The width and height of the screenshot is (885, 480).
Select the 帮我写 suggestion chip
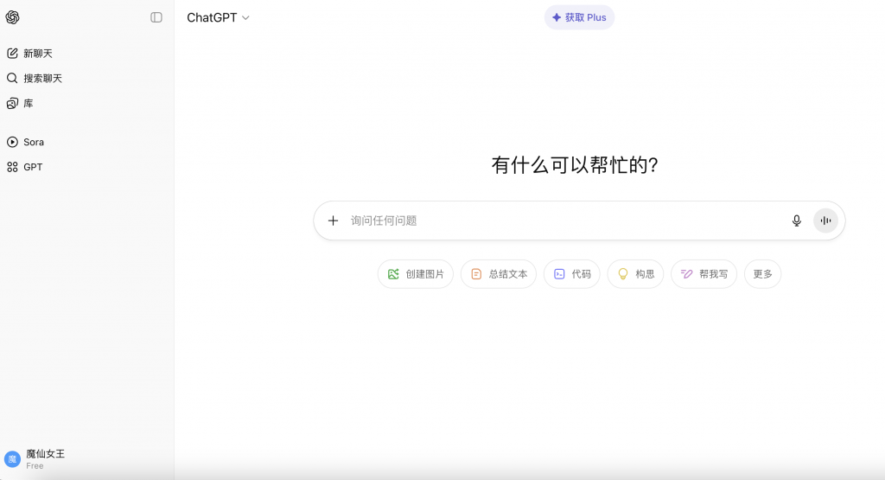704,274
